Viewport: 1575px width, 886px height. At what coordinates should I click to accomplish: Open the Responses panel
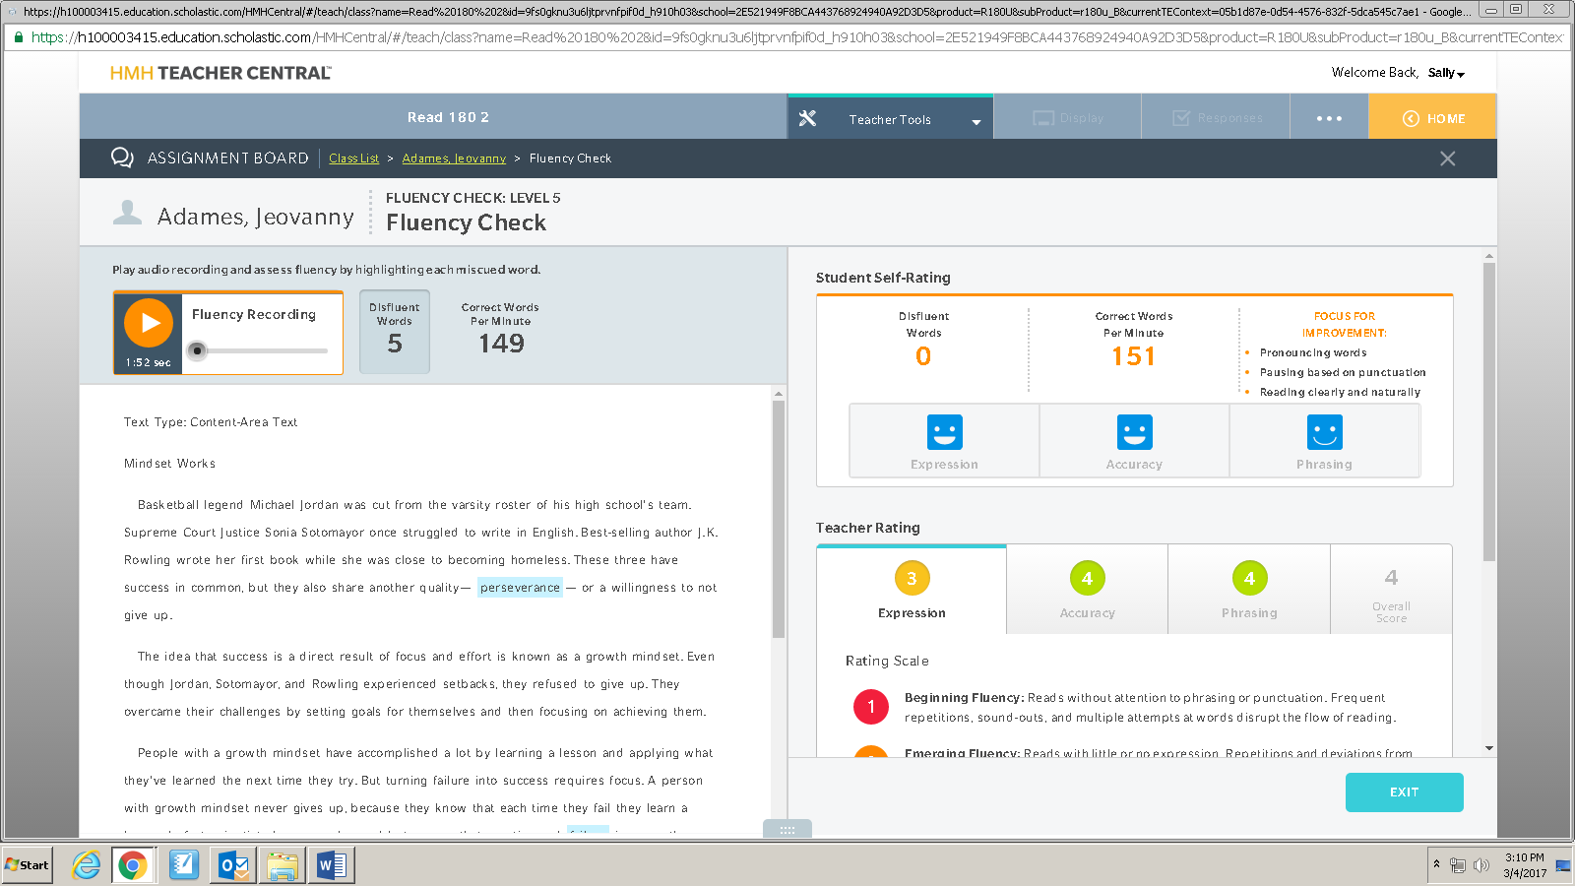[x=1215, y=117]
